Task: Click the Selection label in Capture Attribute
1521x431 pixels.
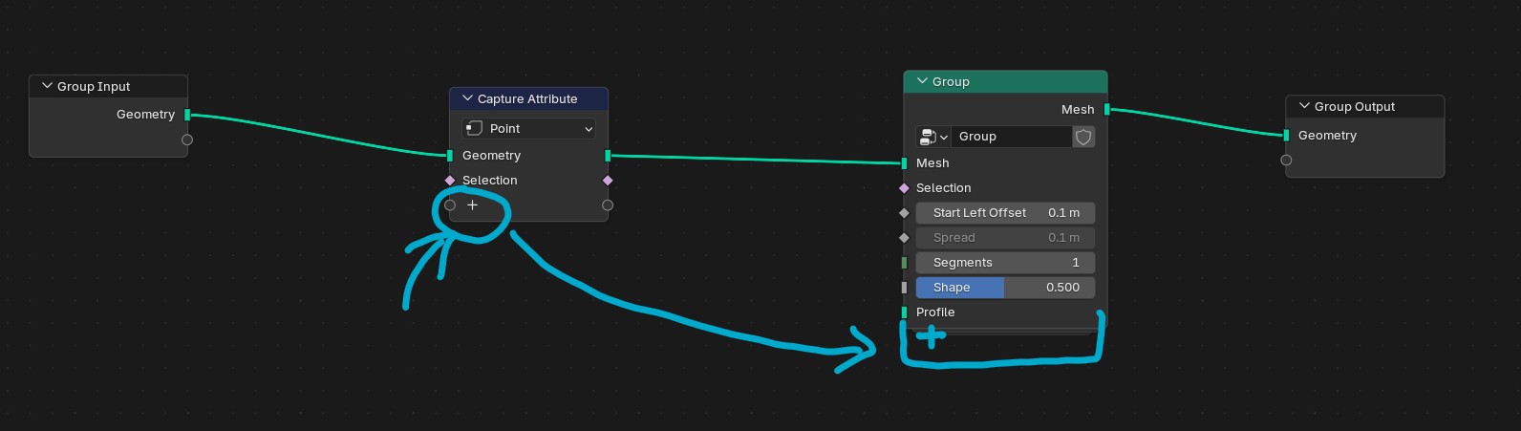Action: pyautogui.click(x=490, y=181)
